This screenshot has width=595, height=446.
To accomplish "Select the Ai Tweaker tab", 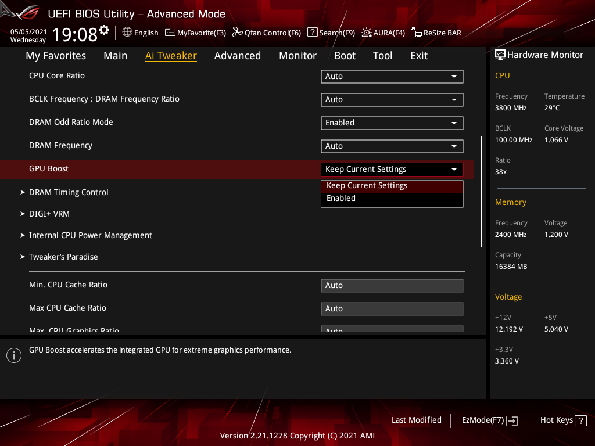I will (x=171, y=56).
